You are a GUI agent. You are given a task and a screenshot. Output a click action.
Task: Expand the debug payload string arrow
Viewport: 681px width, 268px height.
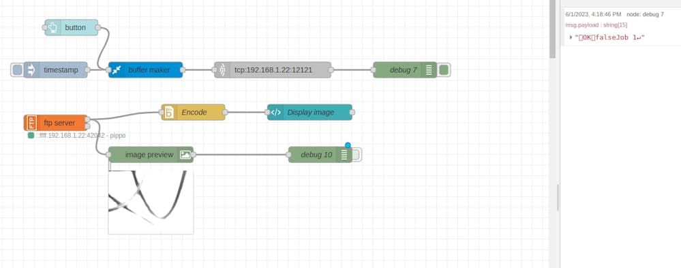(x=571, y=38)
